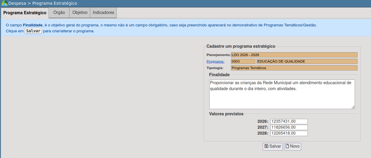
Task: Click the Salvar key hint in info banner
Action: pos(33,31)
